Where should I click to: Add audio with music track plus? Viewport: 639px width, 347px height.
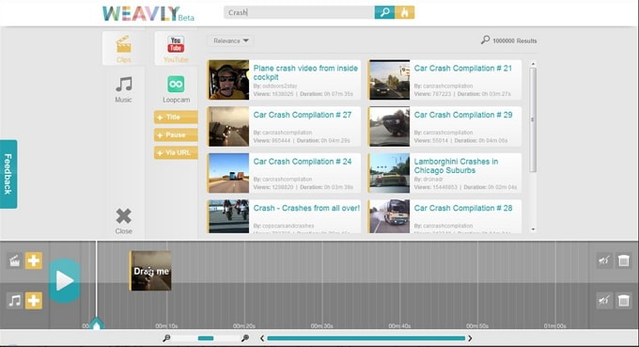[34, 301]
